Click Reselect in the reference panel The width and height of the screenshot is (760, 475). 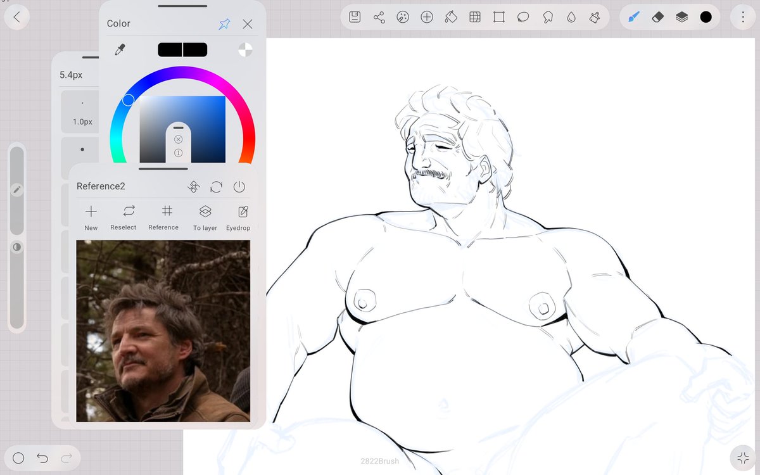click(x=123, y=217)
